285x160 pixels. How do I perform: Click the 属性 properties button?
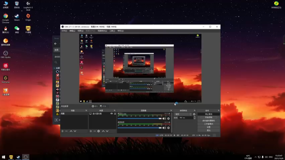[x=95, y=106]
